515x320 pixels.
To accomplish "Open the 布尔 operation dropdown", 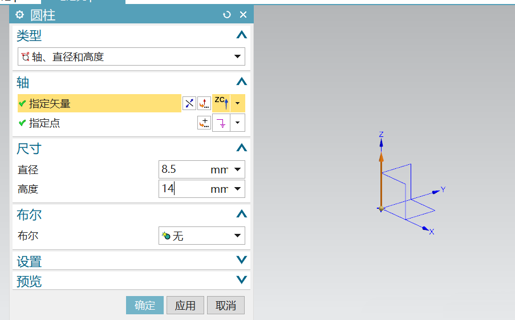I will point(202,236).
